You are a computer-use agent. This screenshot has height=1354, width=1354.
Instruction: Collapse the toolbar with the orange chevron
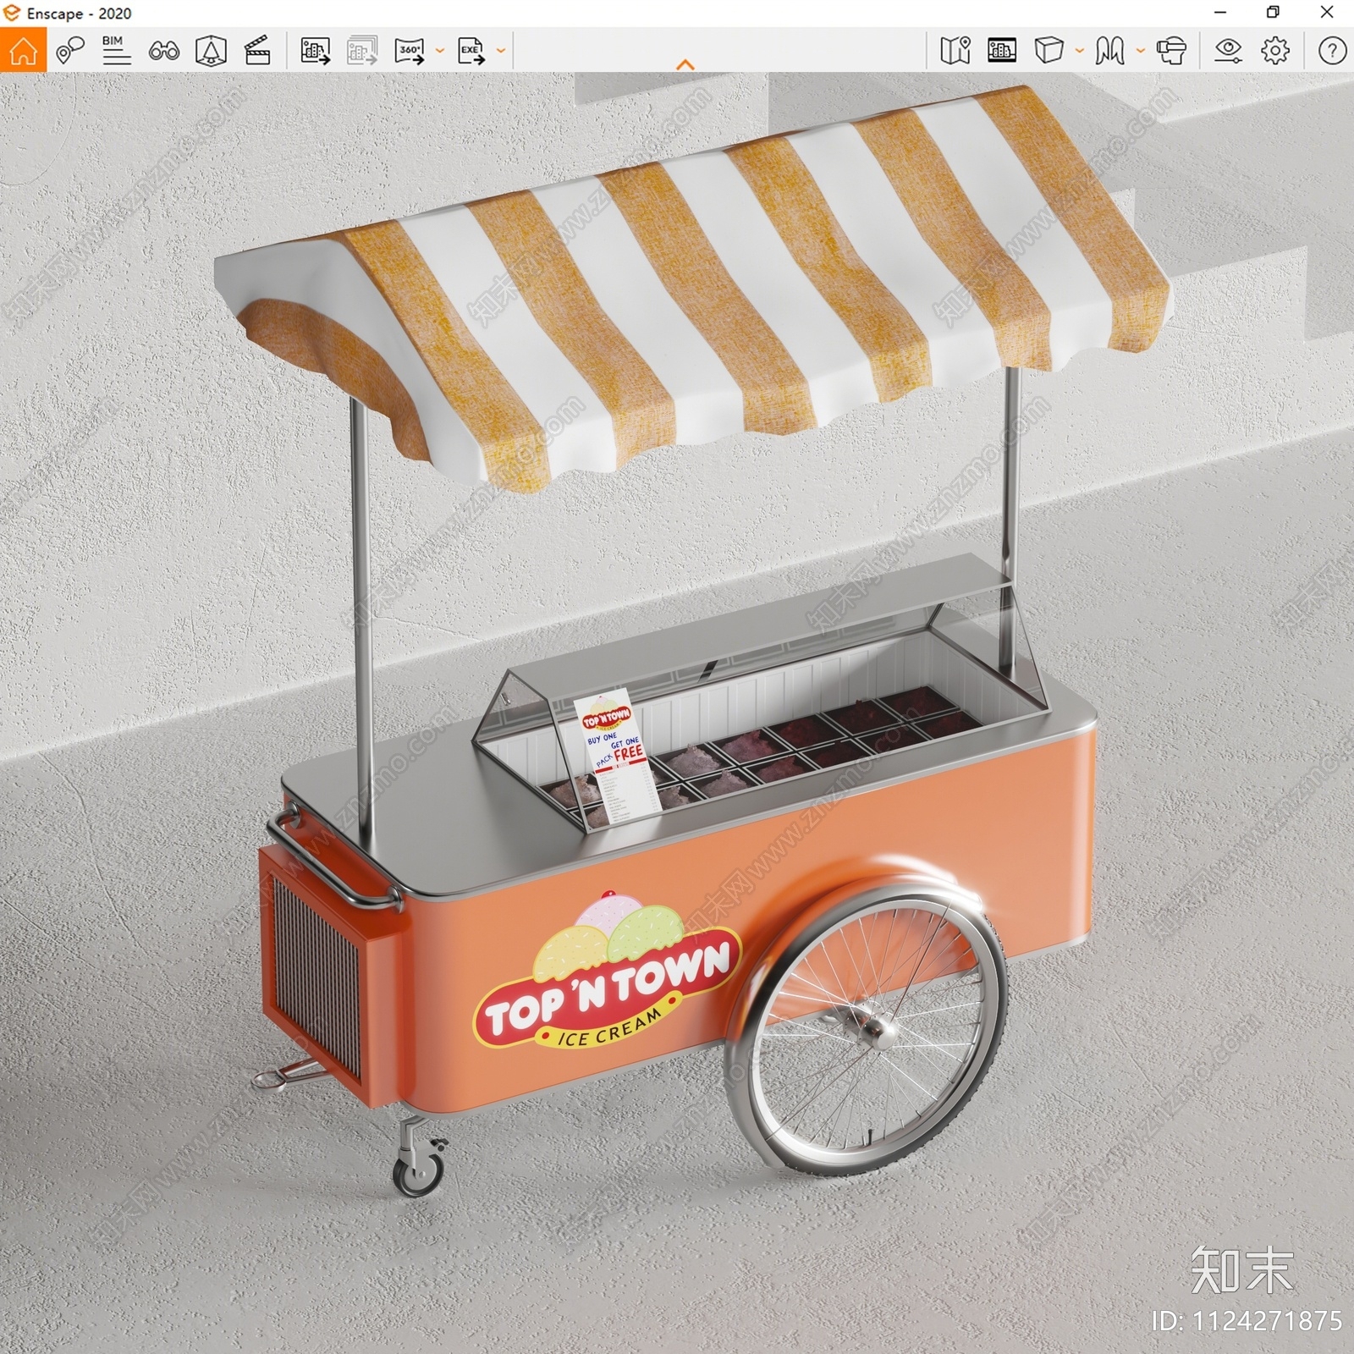[685, 64]
